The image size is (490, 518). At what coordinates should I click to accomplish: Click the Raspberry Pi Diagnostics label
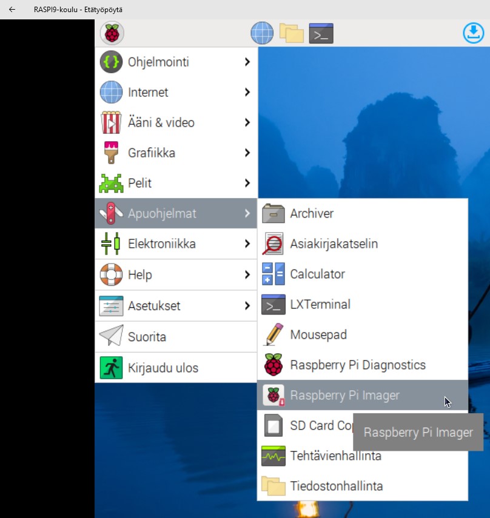(358, 365)
